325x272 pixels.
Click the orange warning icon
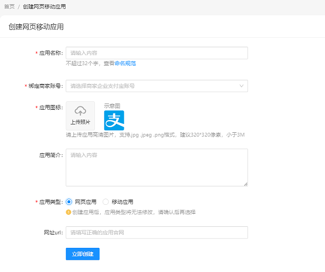(68, 212)
